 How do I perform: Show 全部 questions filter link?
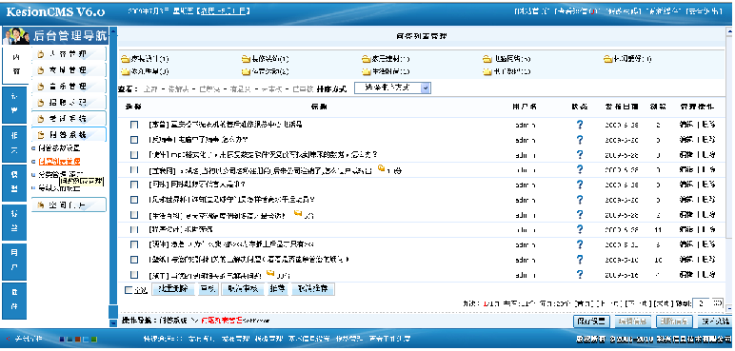150,88
